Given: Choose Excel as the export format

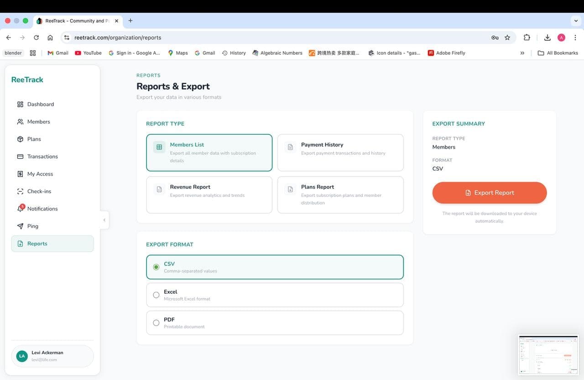Looking at the screenshot, I should click(156, 295).
